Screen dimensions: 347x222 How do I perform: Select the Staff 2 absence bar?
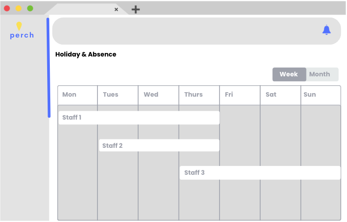point(159,145)
